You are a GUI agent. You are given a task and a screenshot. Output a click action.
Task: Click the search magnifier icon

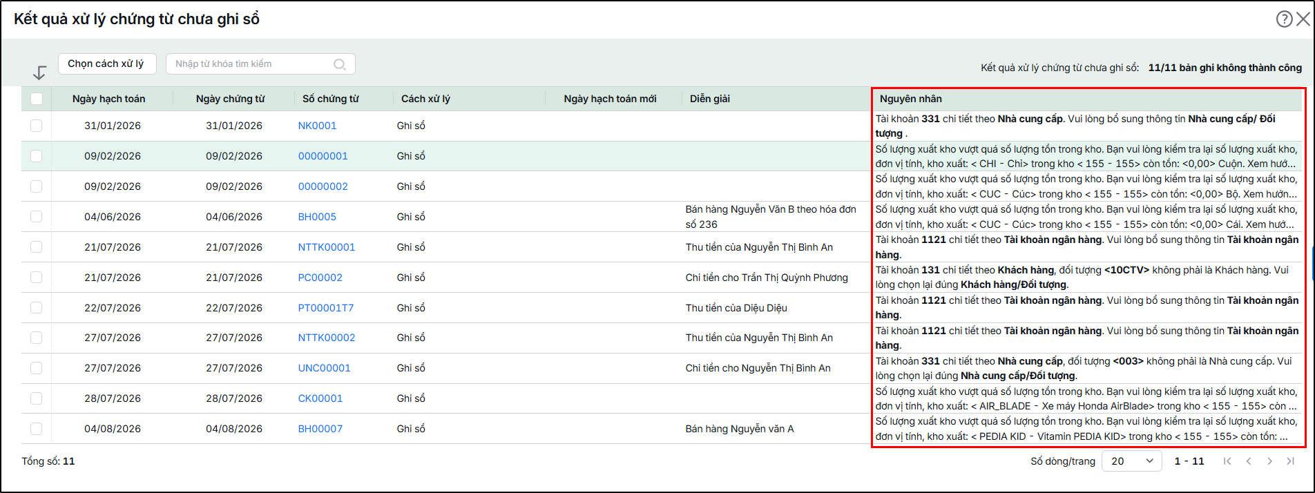340,64
